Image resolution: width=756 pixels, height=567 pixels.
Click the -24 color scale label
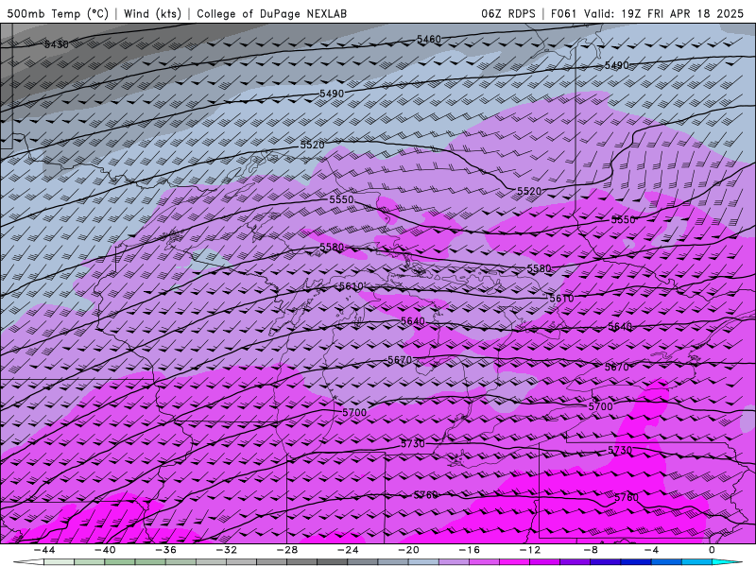[x=348, y=550]
